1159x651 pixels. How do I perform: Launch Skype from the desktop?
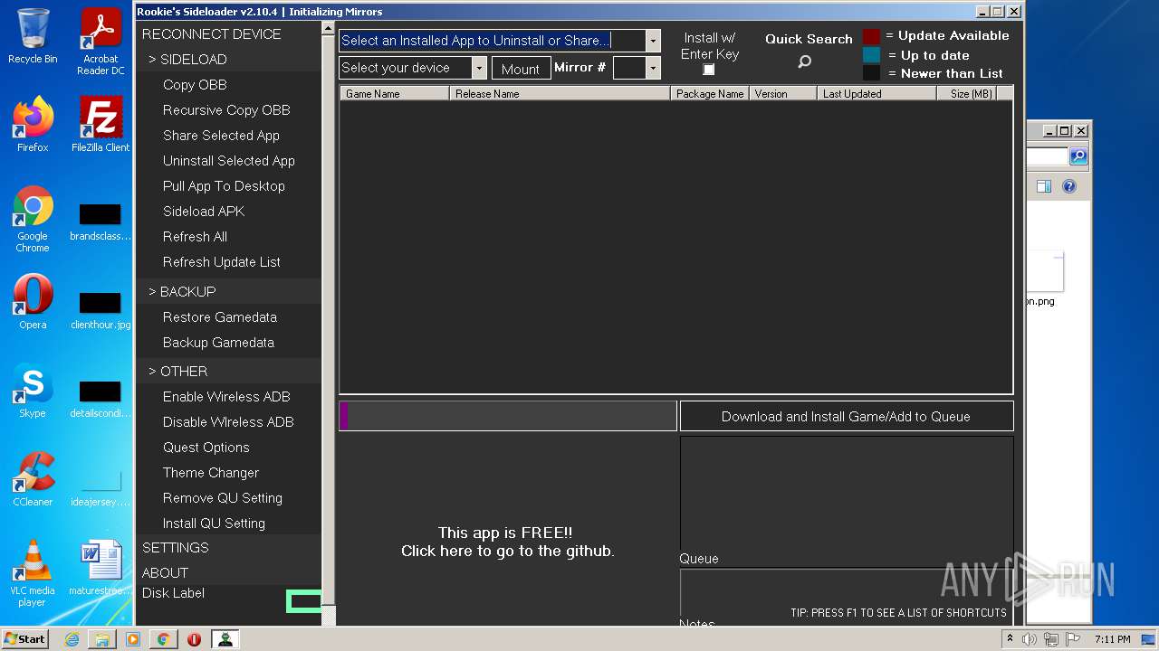click(33, 391)
